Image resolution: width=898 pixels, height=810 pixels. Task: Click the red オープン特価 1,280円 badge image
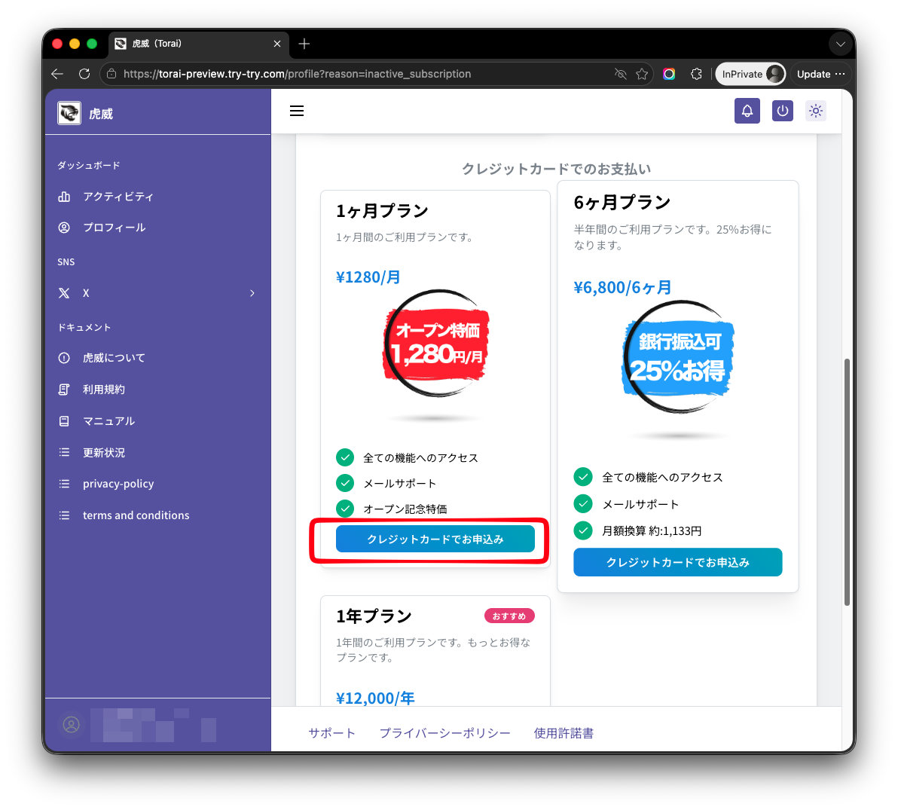click(x=436, y=344)
